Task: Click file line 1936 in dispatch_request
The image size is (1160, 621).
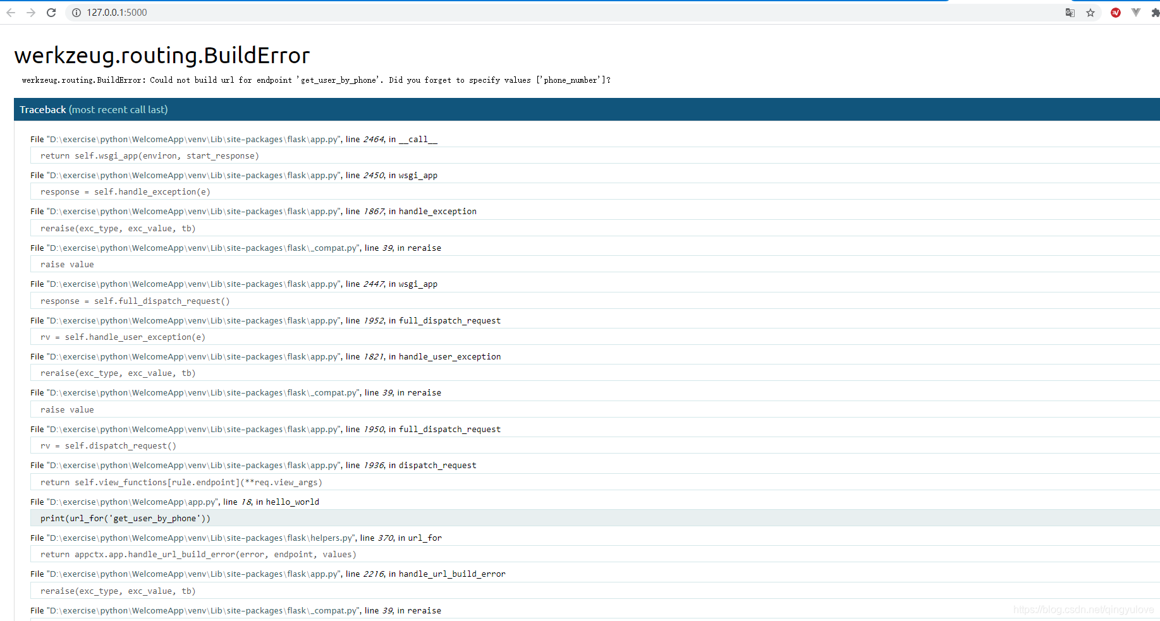Action: pyautogui.click(x=253, y=465)
